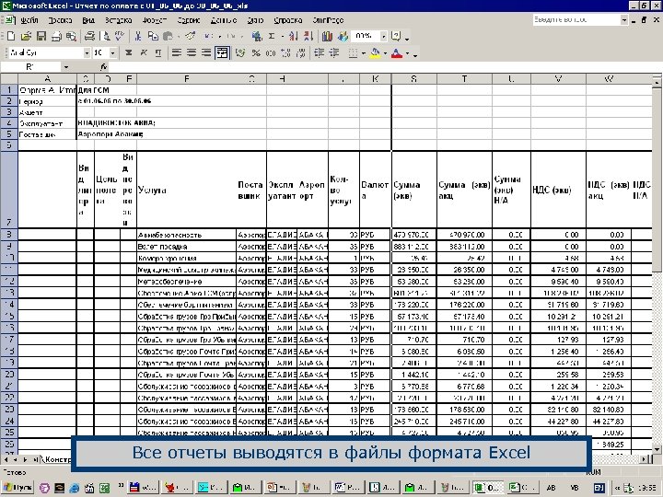This screenshot has height=497, width=663.
Task: Apply Comma style (000) format
Action: (271, 52)
